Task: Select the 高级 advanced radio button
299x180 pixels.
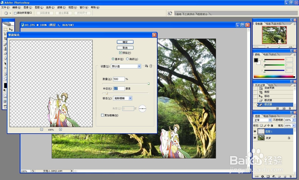Action: click(x=128, y=59)
